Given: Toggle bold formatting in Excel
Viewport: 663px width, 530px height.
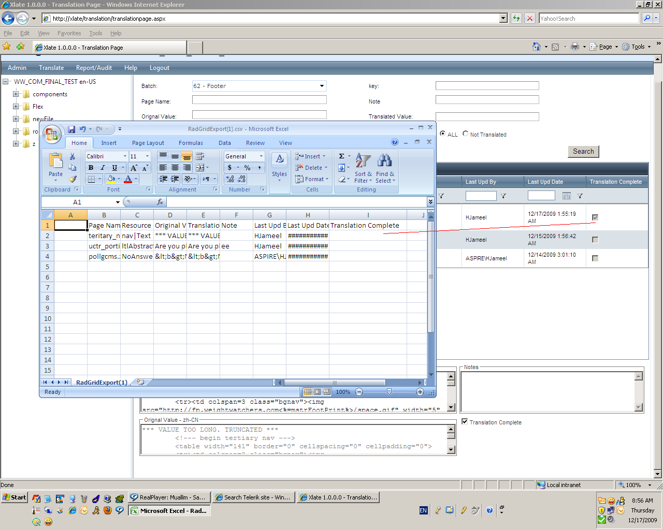Looking at the screenshot, I should (x=91, y=168).
